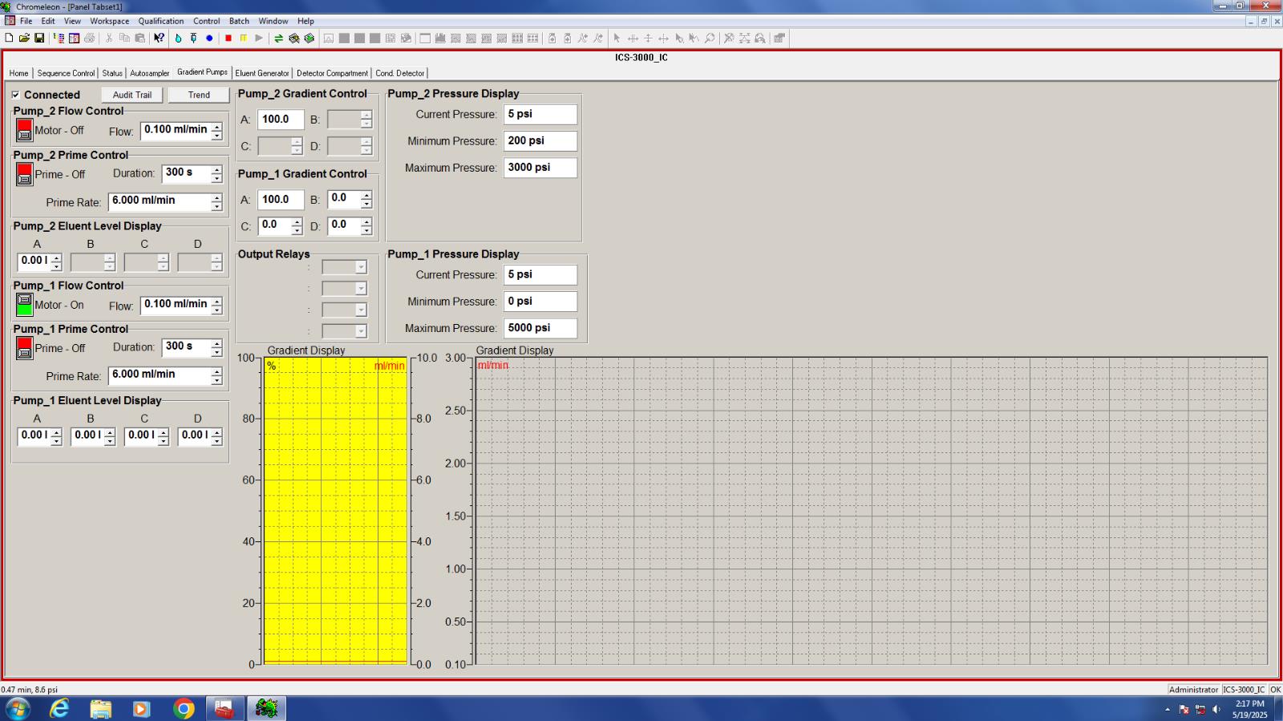Open the Qualification menu
This screenshot has height=721, width=1283.
pyautogui.click(x=160, y=21)
